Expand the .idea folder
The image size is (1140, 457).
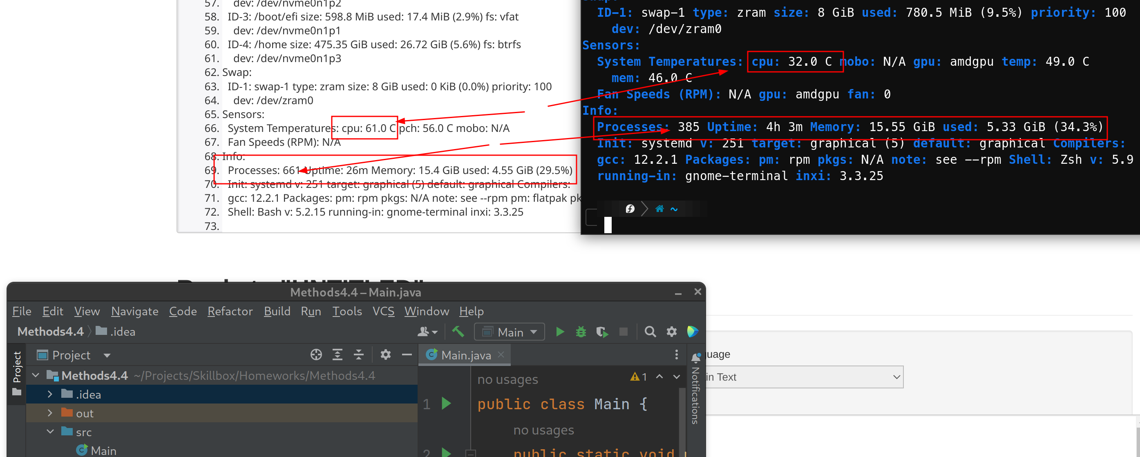50,394
